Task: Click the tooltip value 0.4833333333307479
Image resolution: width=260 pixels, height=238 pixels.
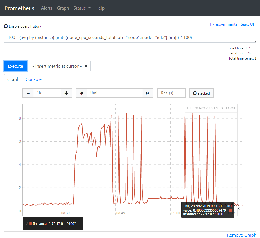Action: pos(209,210)
